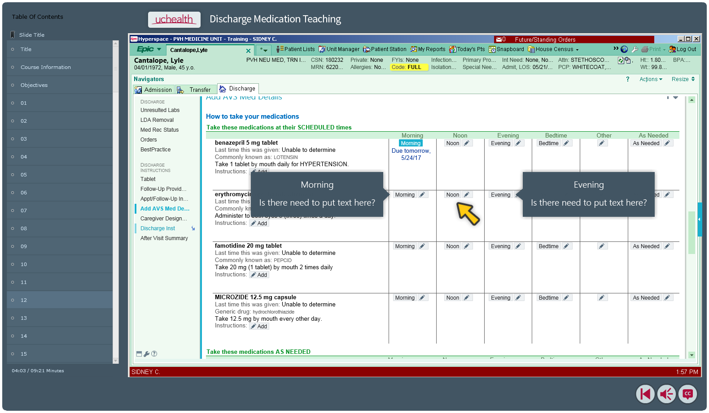The image size is (709, 413).
Task: Toggle Bedtime for MICROZIDE capsule
Action: 548,298
